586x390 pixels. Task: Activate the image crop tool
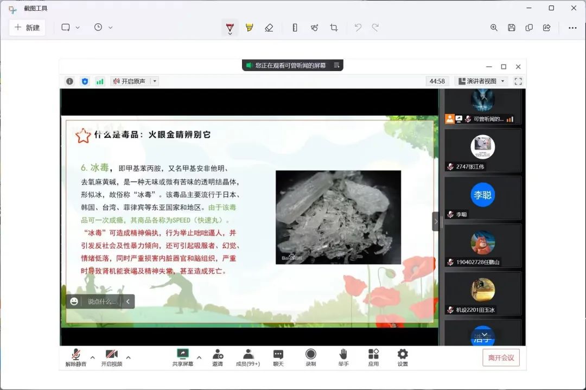coord(334,28)
